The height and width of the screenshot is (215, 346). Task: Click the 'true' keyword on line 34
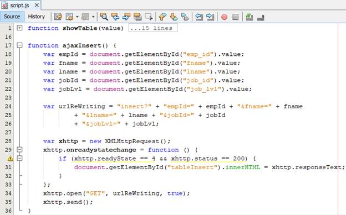point(175,193)
